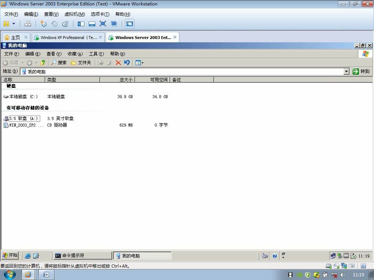Select 3.5 软盘 (A:) floppy drive
Viewport: 374px width, 280px height.
(x=22, y=118)
